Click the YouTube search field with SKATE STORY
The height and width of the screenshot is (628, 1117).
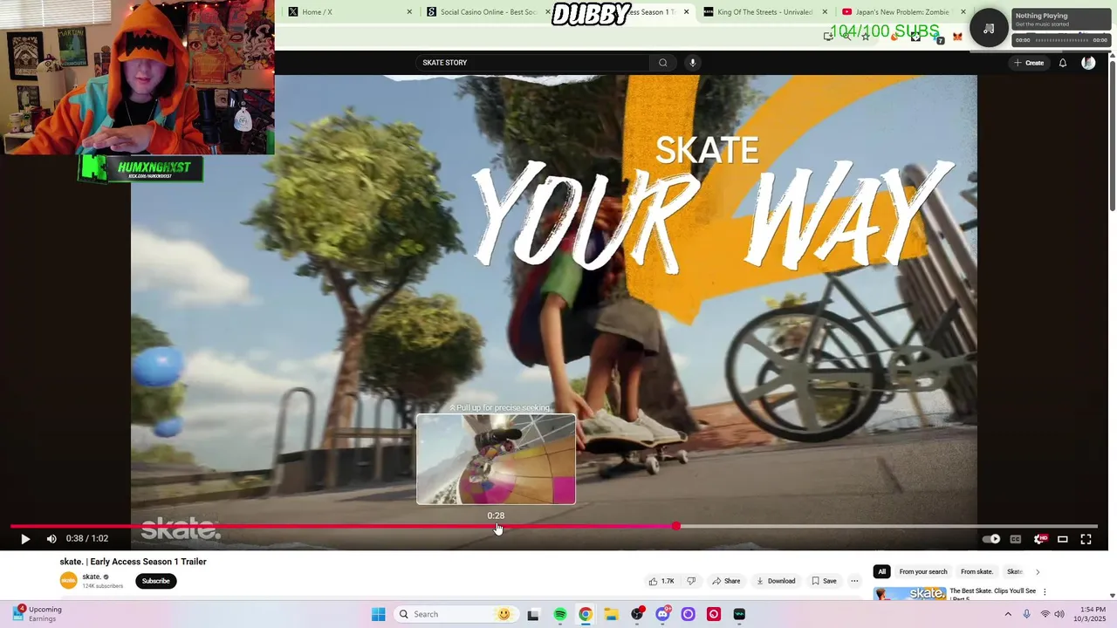coord(532,63)
